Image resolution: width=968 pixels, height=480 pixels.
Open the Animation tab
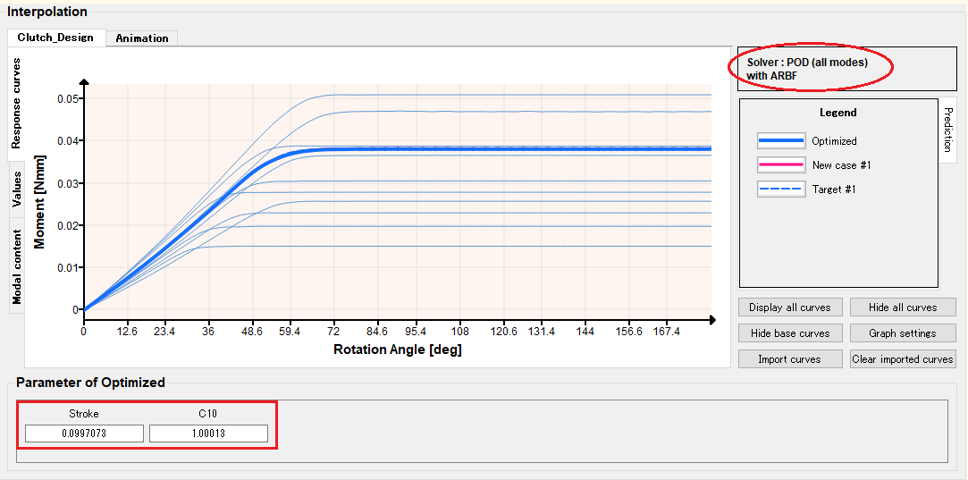click(x=141, y=38)
